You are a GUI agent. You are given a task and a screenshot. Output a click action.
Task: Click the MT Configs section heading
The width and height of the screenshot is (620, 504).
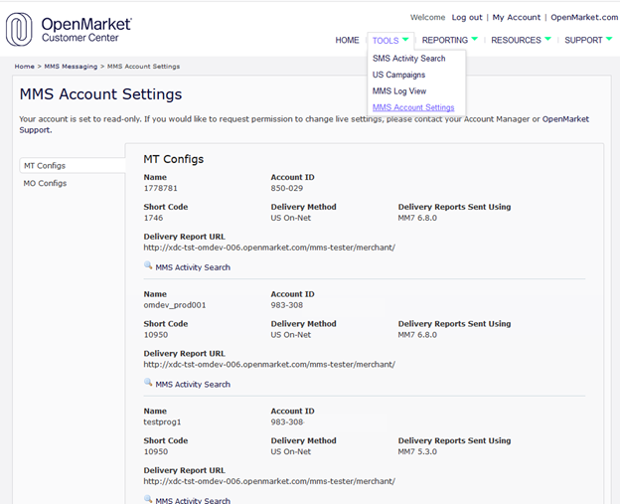pos(174,159)
